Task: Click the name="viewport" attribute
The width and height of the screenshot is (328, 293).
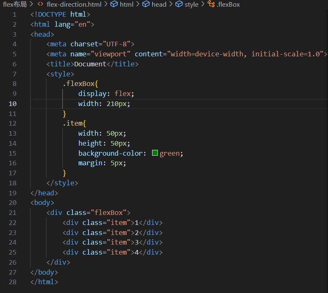Action: (x=100, y=54)
